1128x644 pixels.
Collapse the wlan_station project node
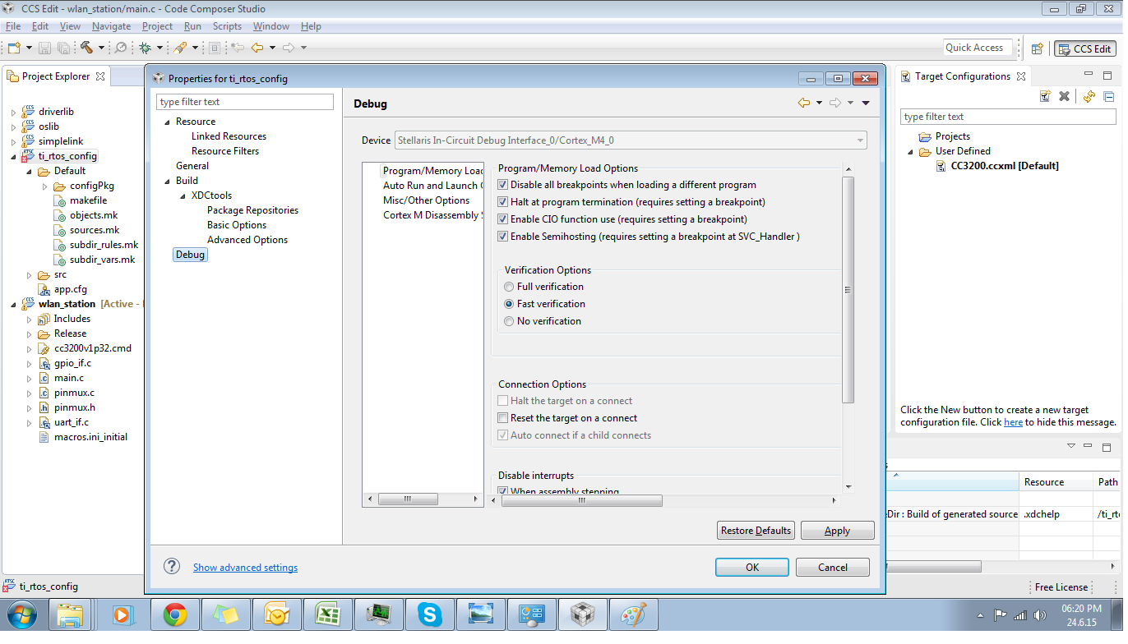pos(13,304)
